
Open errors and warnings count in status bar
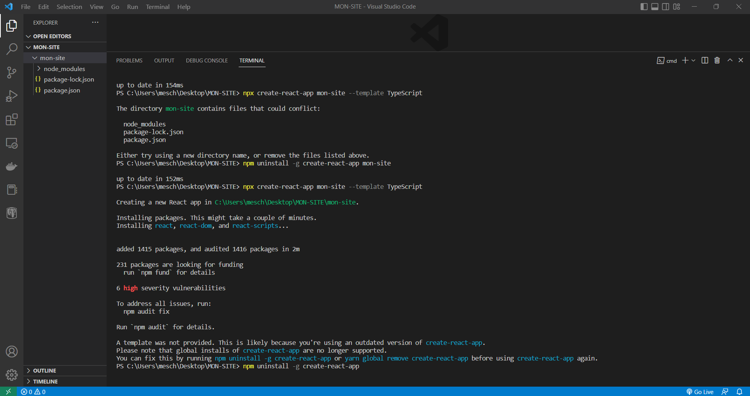click(x=33, y=392)
